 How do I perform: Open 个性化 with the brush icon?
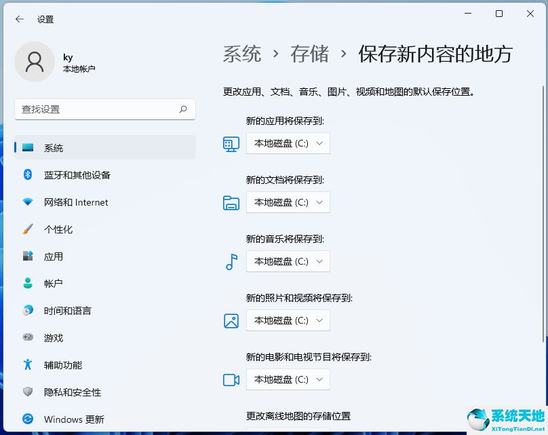[x=28, y=229]
